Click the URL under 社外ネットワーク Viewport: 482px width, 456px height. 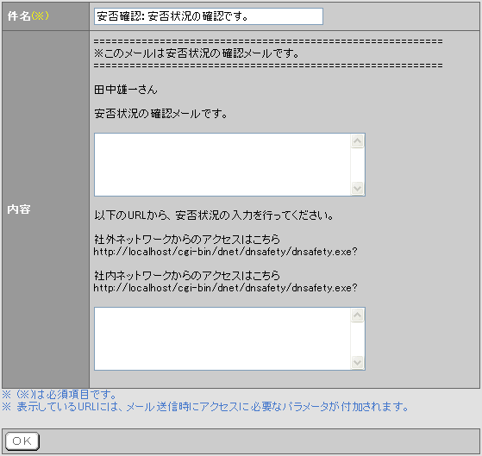225,252
